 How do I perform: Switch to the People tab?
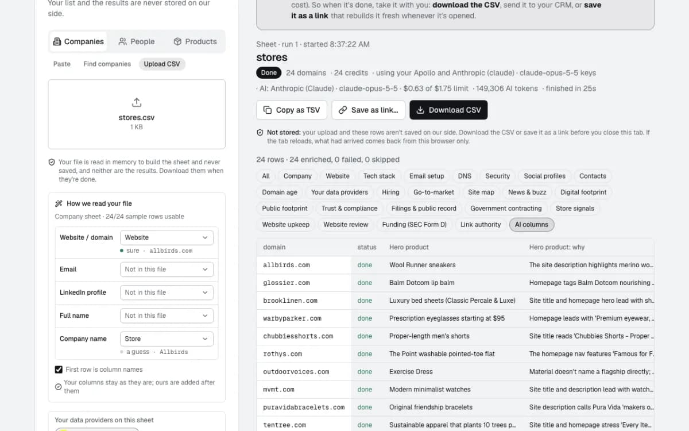(x=137, y=41)
